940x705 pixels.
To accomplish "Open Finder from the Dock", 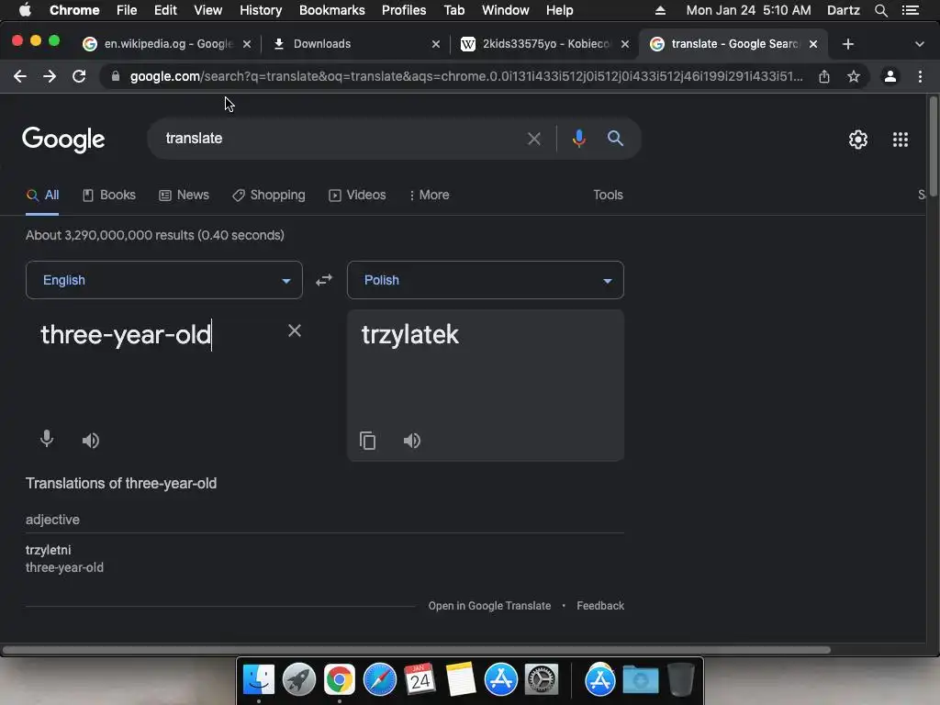I will tap(258, 680).
